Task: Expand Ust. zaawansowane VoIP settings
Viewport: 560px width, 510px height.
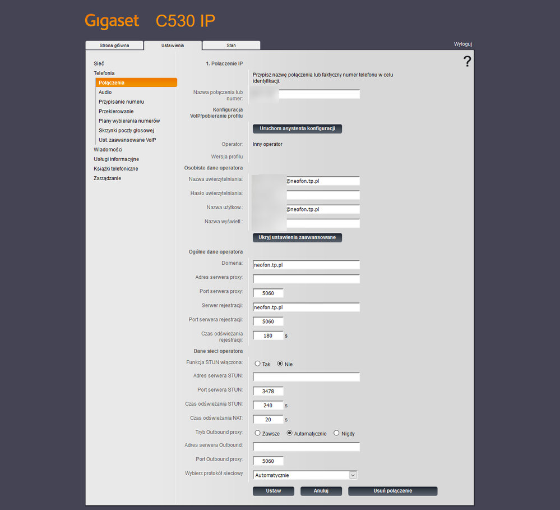Action: click(128, 140)
